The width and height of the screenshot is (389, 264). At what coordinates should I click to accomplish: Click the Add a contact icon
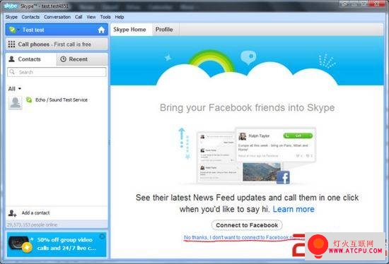point(13,213)
